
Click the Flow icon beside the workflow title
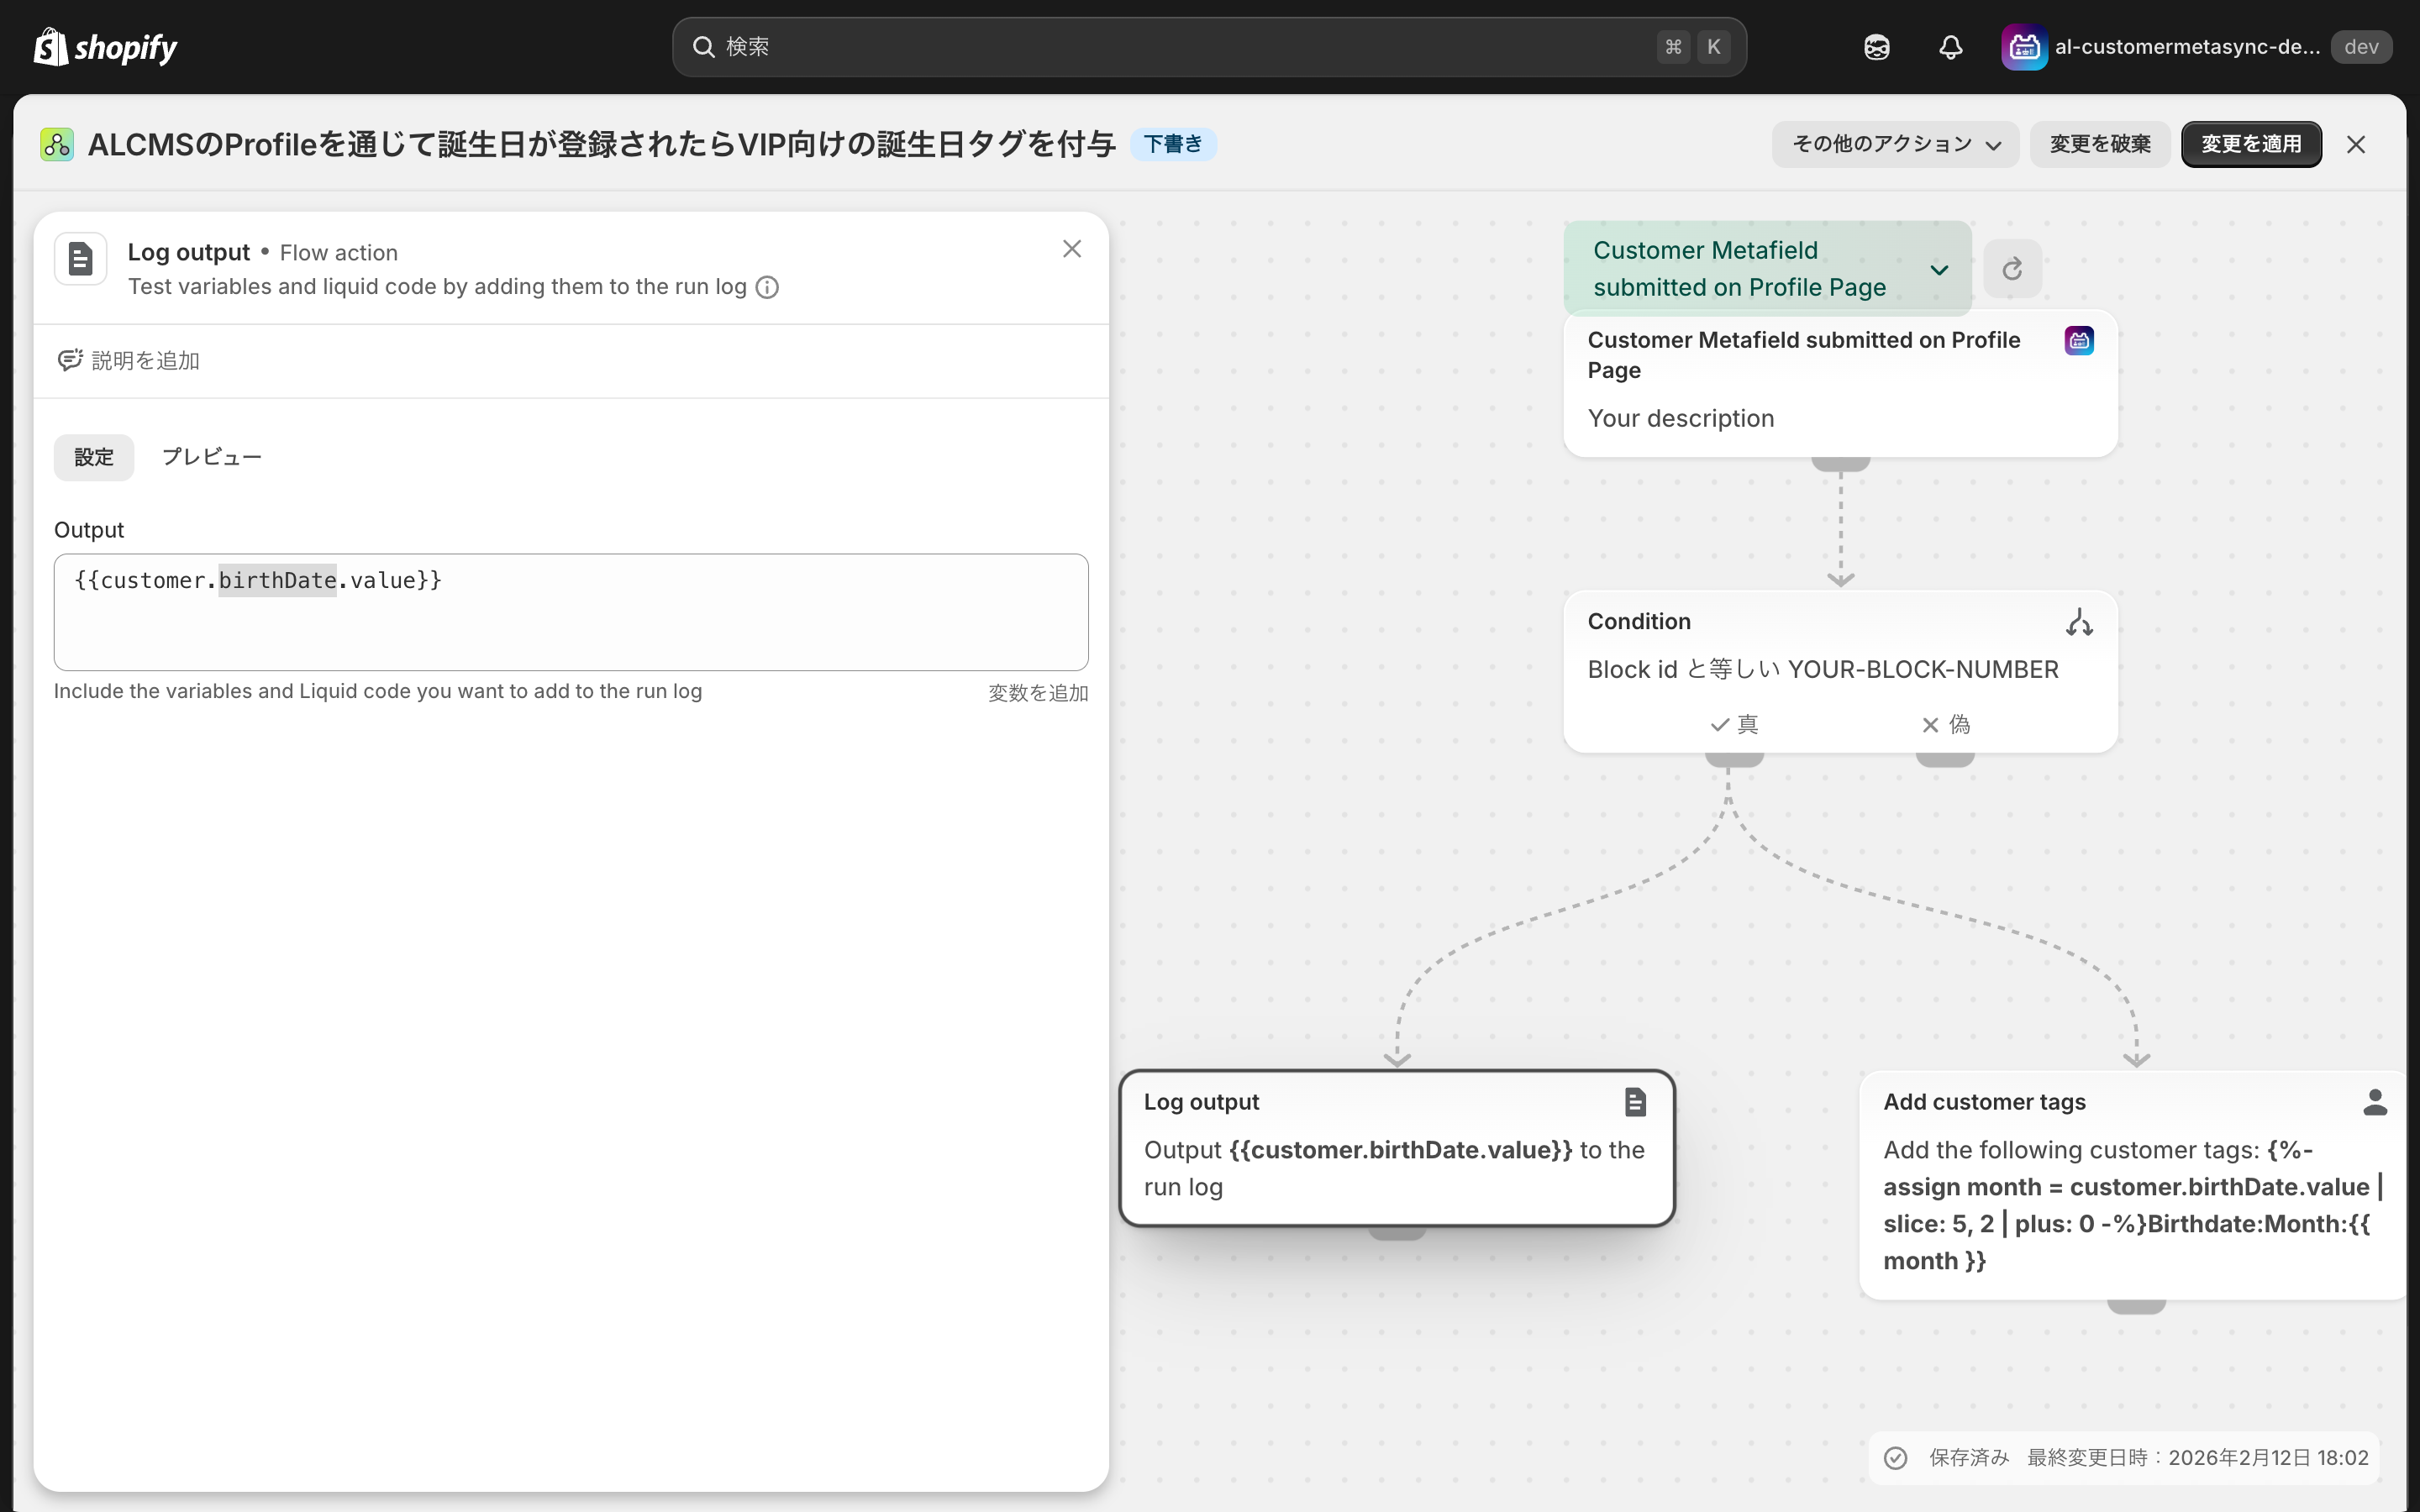pos(56,144)
